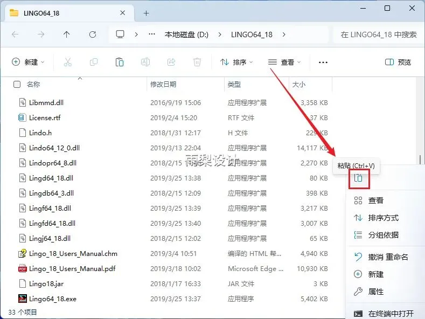Click the LINGO64_18 breadcrumb in address bar
The height and width of the screenshot is (319, 425).
(252, 34)
